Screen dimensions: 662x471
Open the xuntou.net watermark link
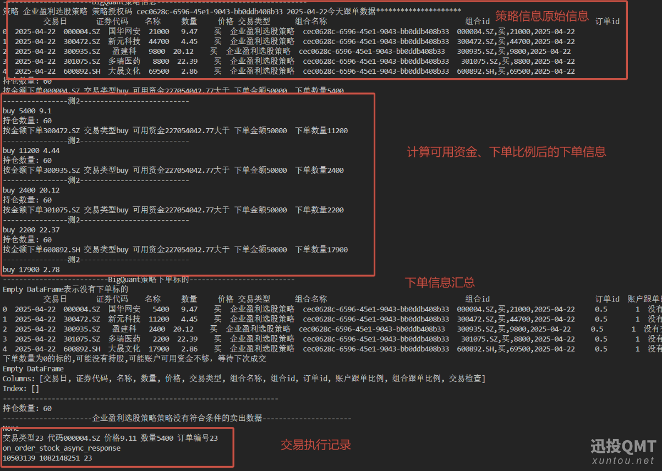pyautogui.click(x=623, y=461)
